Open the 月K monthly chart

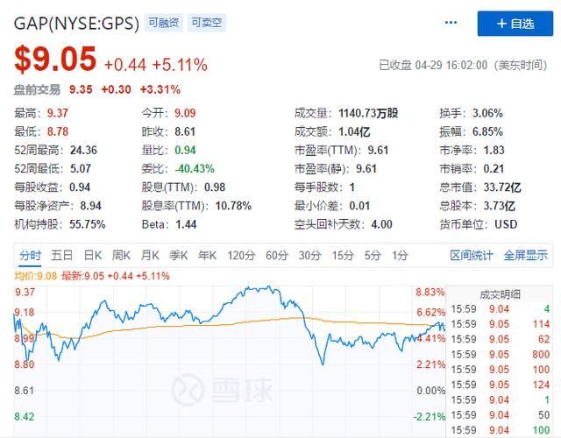click(x=149, y=256)
